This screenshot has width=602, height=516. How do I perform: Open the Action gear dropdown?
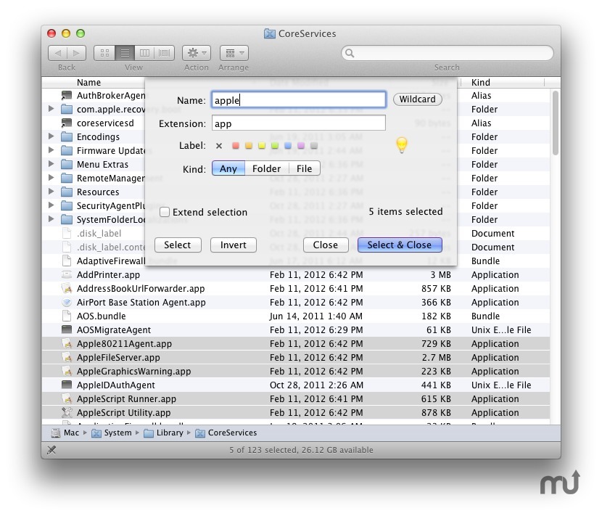(x=196, y=53)
